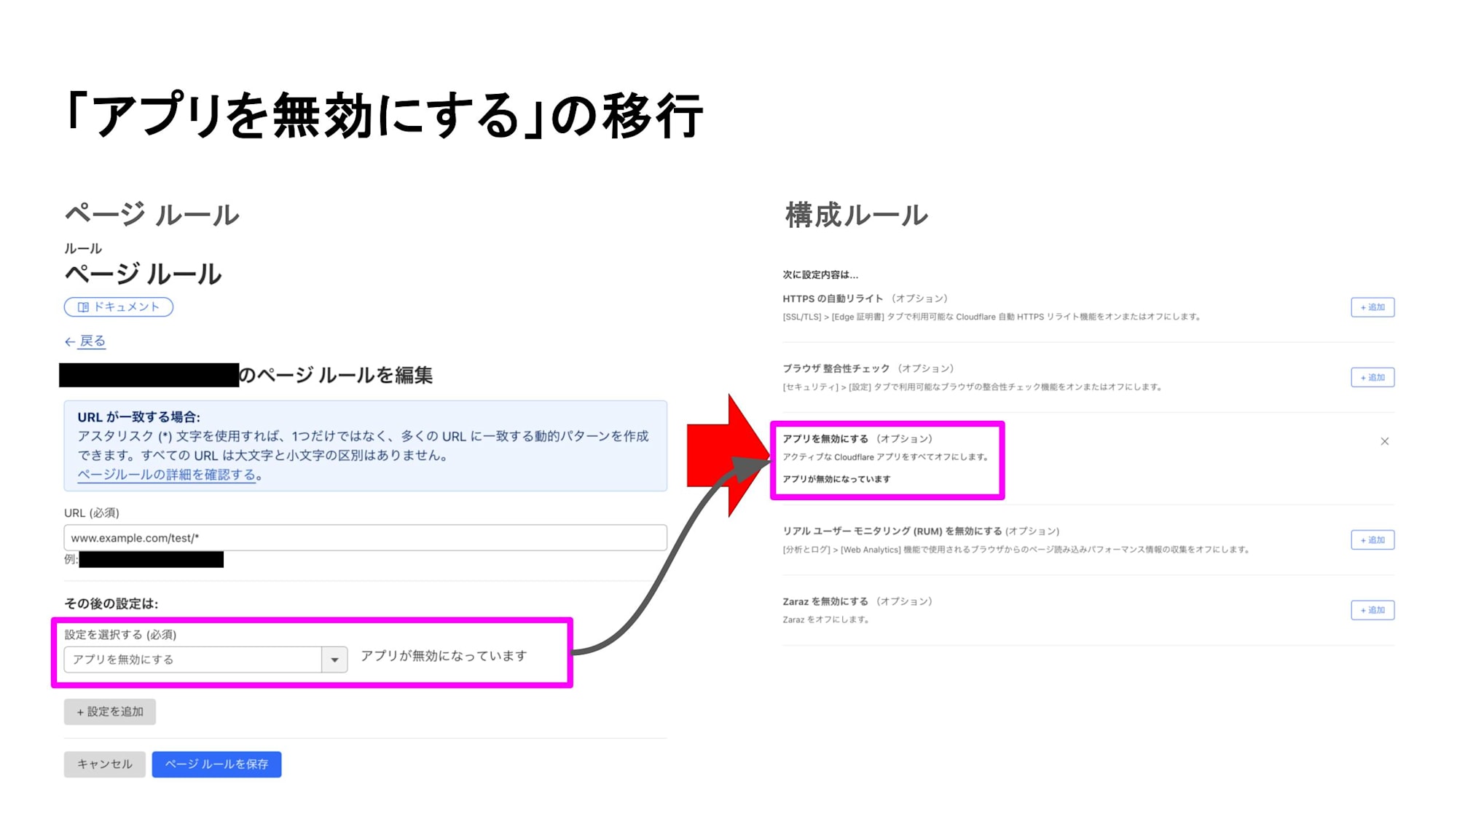Add the Zaraz を無効にする option
The image size is (1457, 819).
point(1372,610)
